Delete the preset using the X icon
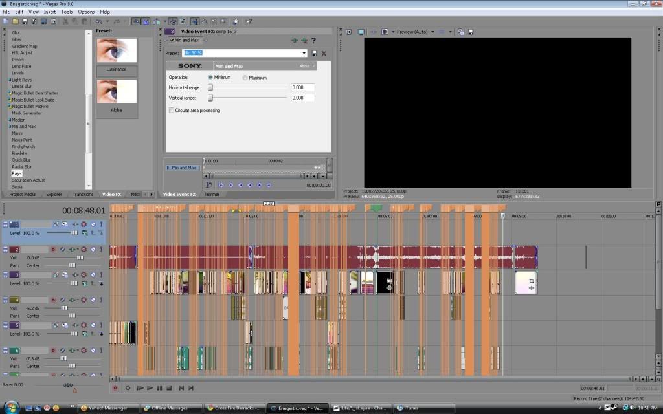The height and width of the screenshot is (414, 663). tap(324, 53)
